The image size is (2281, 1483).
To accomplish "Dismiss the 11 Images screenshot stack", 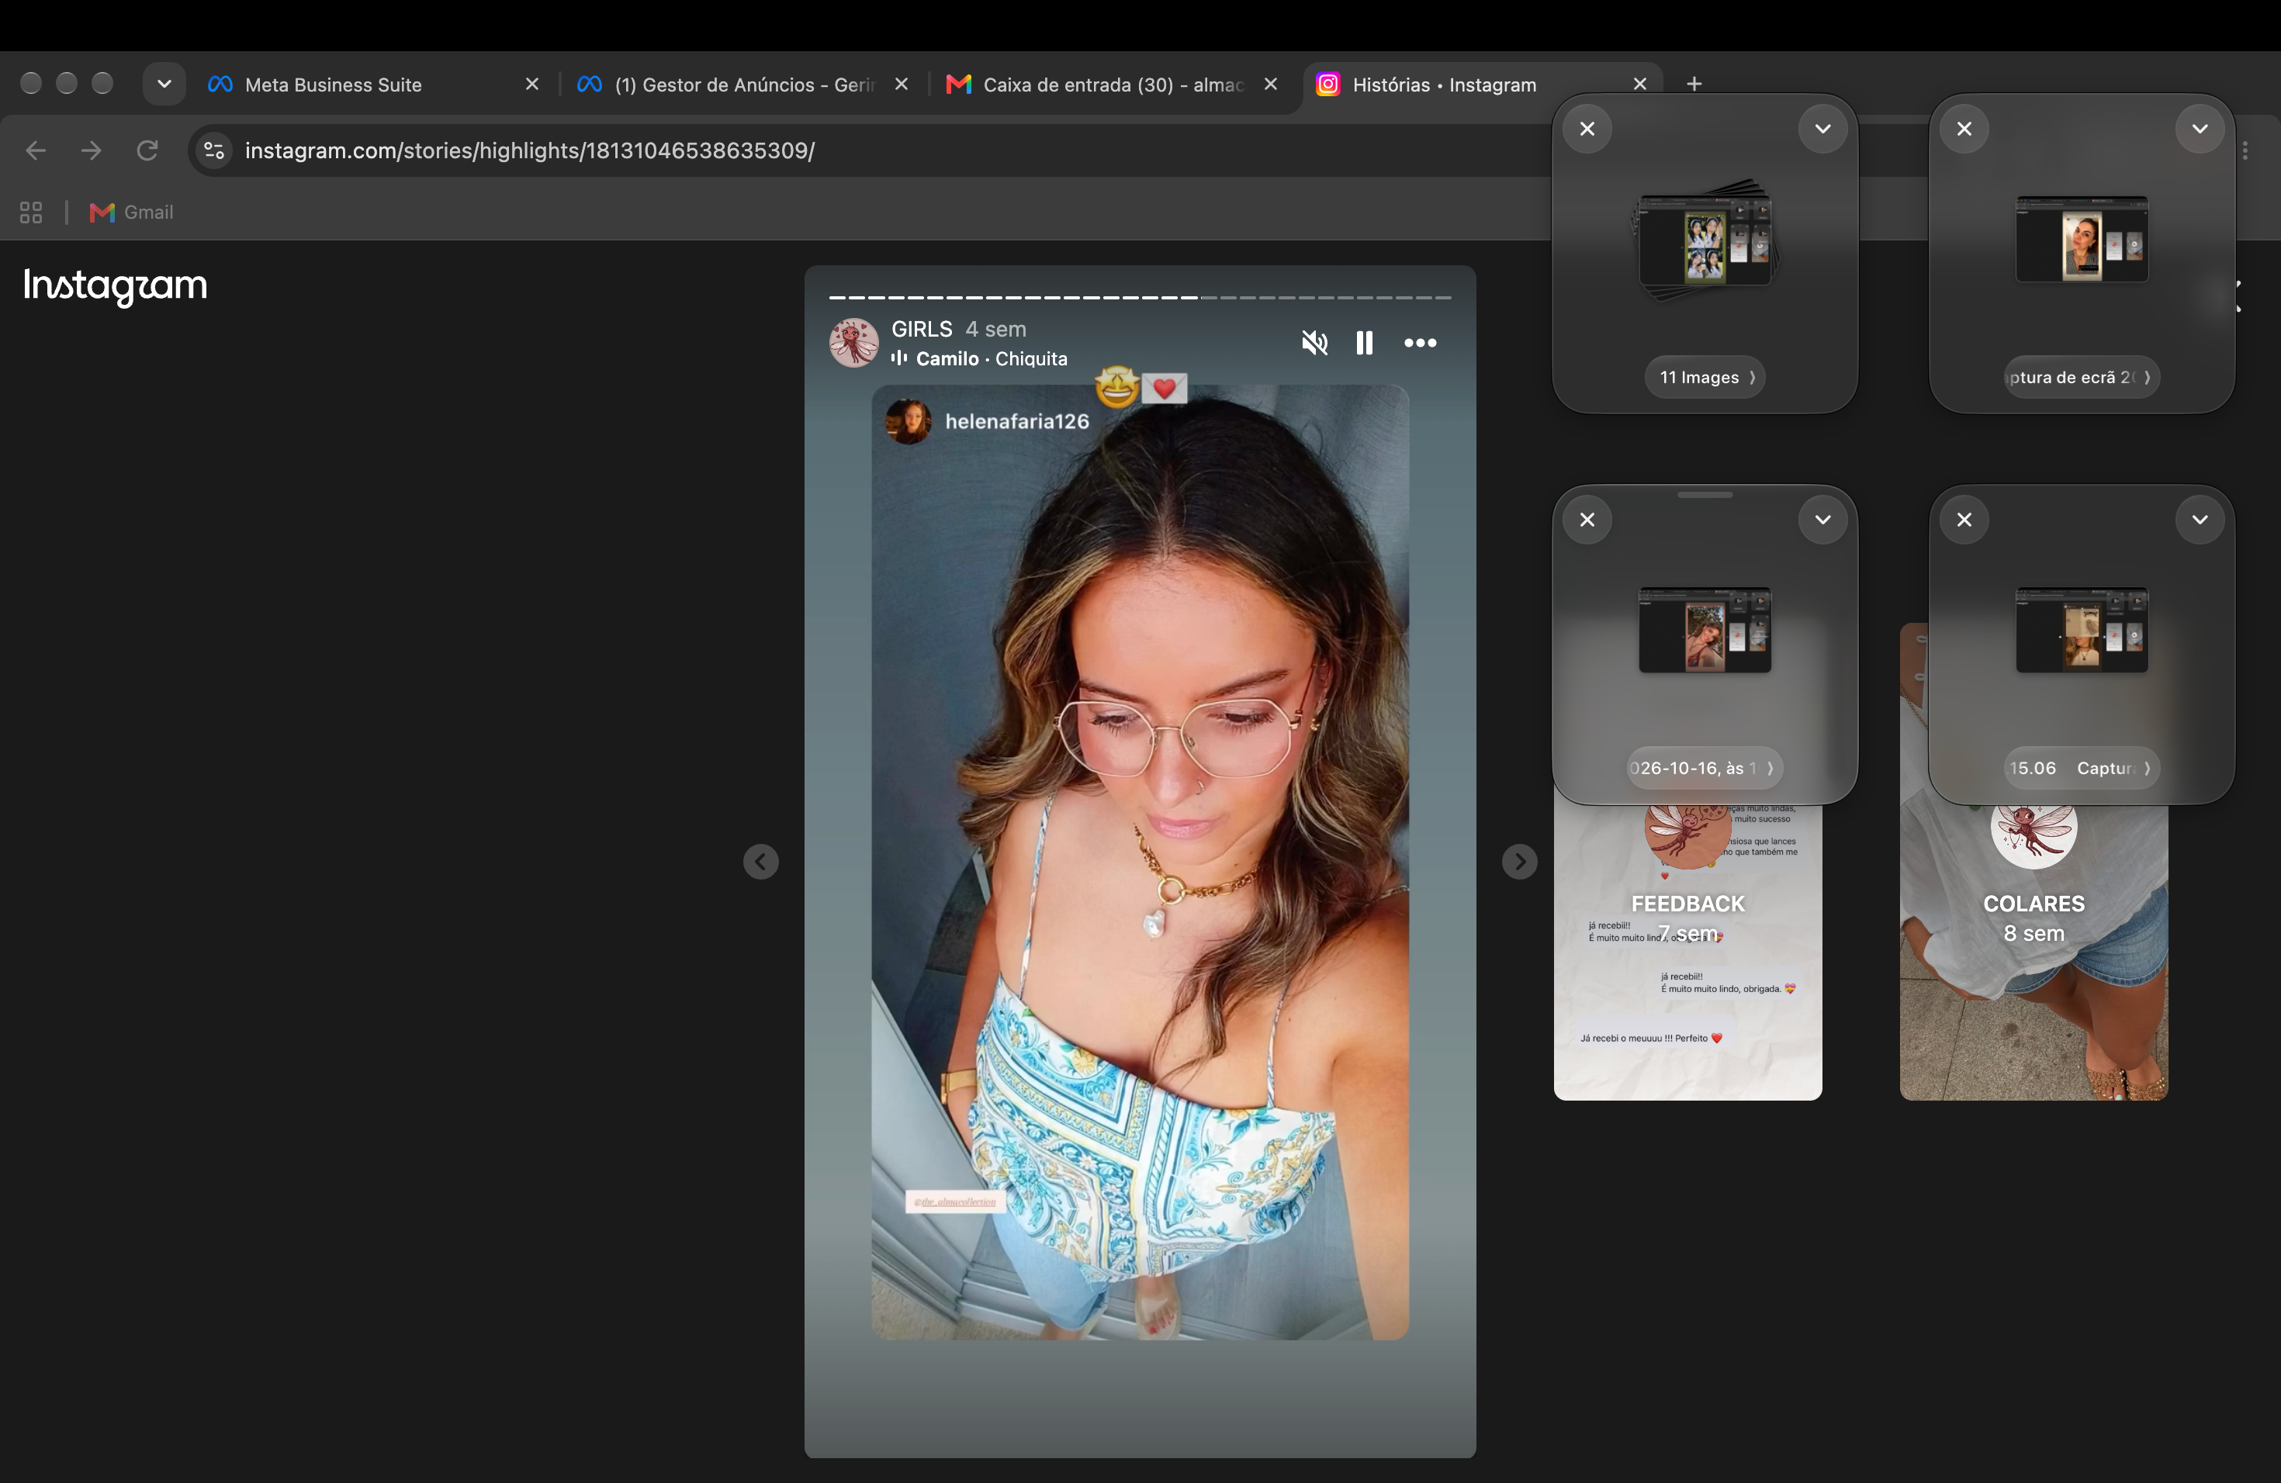I will 1587,129.
